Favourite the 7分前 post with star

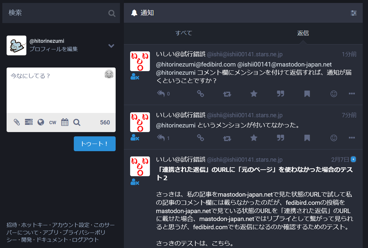(254, 138)
